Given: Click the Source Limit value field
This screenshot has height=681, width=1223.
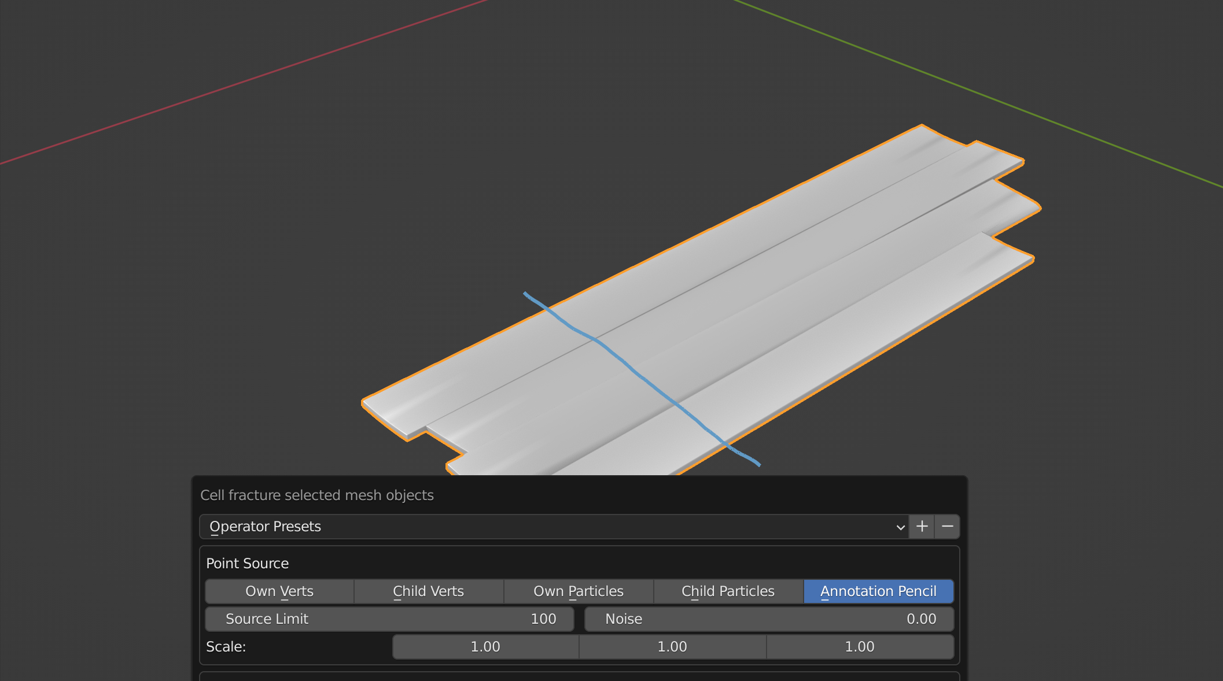Looking at the screenshot, I should click(390, 619).
